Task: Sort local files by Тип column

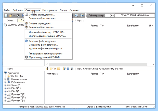Action: pos(102,74)
